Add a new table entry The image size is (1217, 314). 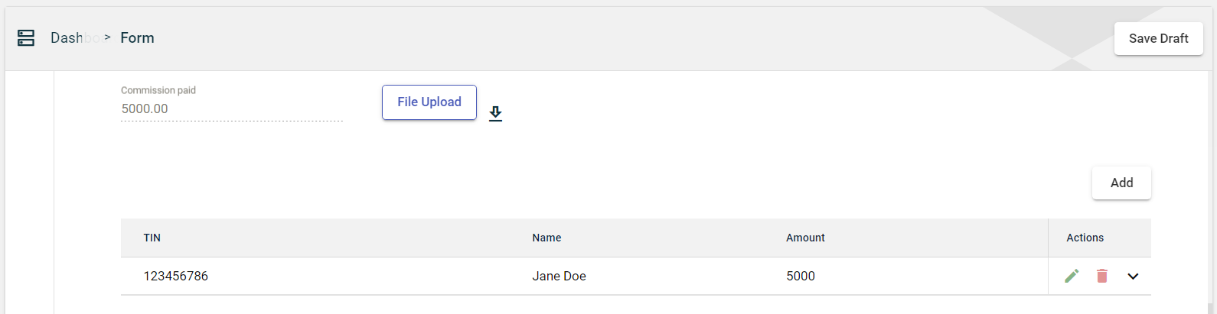tap(1121, 183)
